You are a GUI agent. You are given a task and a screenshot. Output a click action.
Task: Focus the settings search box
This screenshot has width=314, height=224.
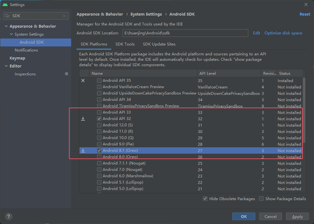coord(36,16)
